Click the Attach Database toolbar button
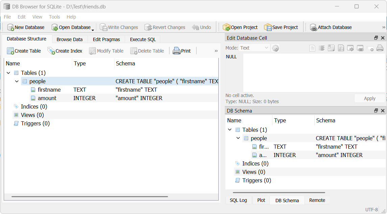The image size is (387, 214). (x=331, y=27)
